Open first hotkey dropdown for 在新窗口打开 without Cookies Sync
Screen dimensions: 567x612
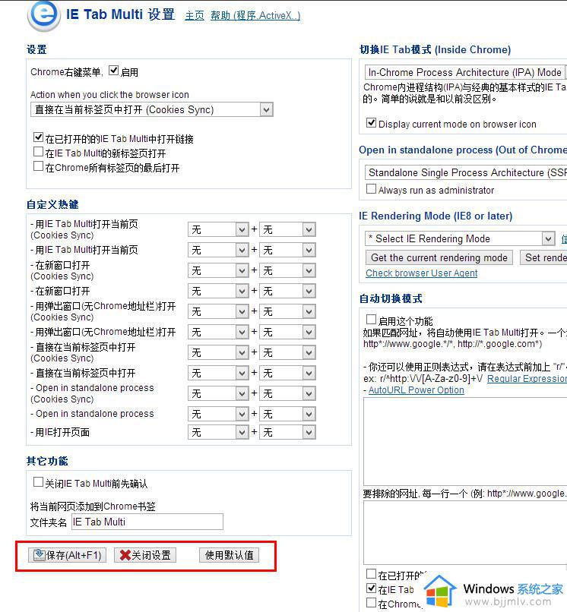point(218,291)
